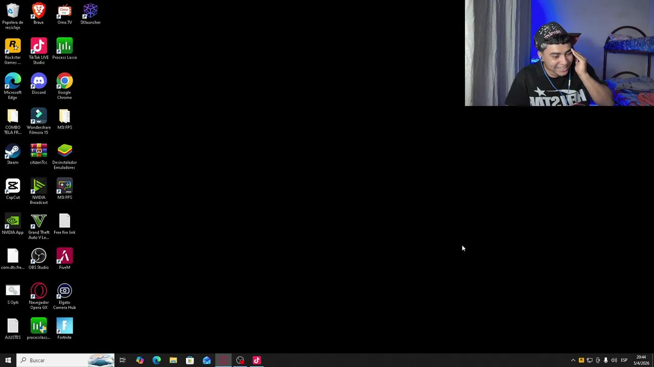Select the COMBO TELA FR... folder

pyautogui.click(x=13, y=121)
